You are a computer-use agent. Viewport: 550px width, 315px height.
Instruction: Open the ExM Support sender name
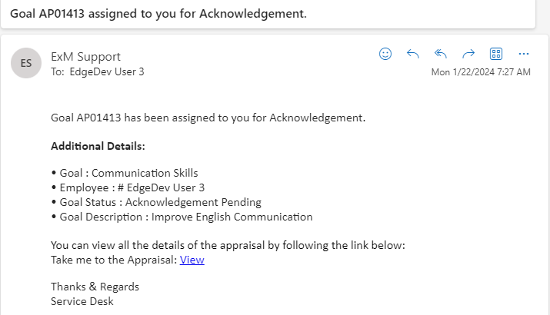[x=85, y=56]
